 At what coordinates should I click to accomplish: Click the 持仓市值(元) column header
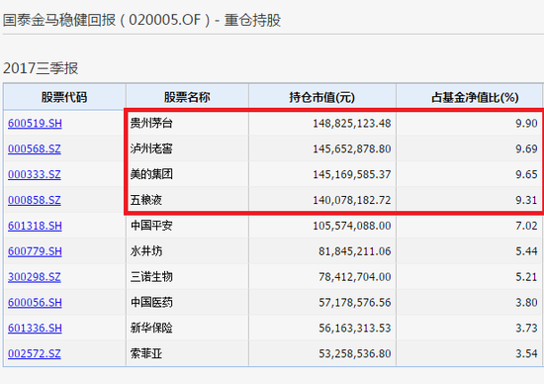322,97
